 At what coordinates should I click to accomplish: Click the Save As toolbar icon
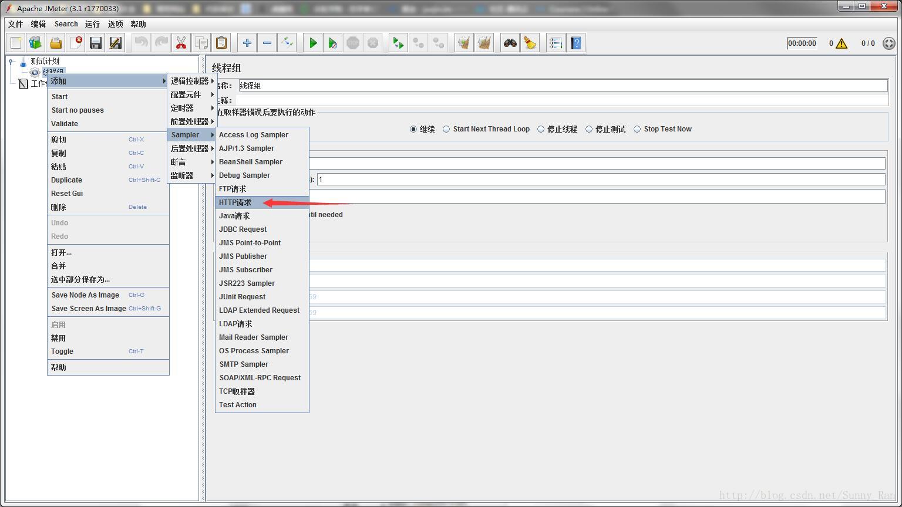(x=116, y=43)
